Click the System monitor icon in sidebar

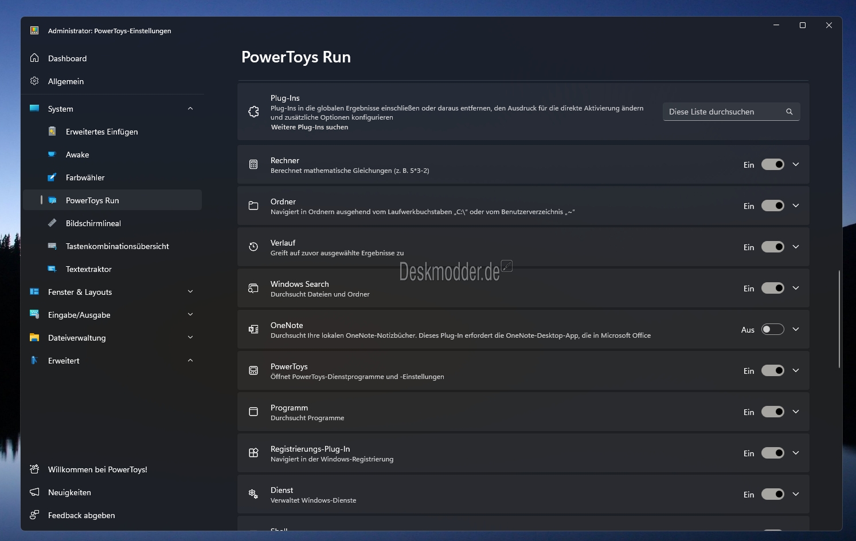34,108
